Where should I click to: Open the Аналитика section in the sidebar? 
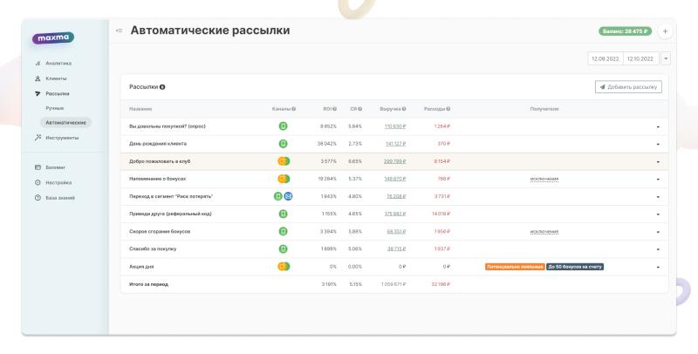pyautogui.click(x=58, y=63)
